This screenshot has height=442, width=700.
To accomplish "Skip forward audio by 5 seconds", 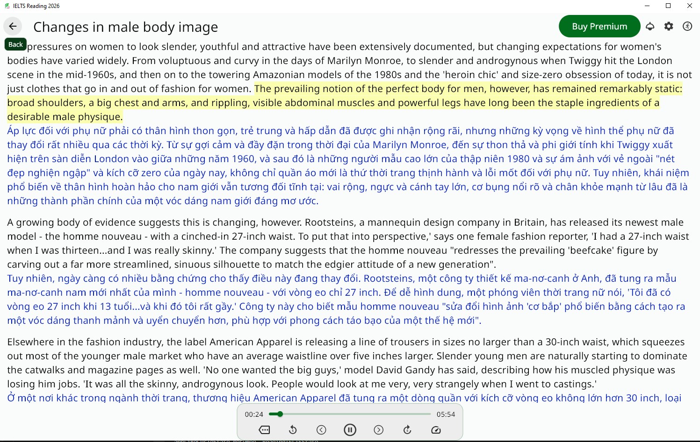I will 407,430.
